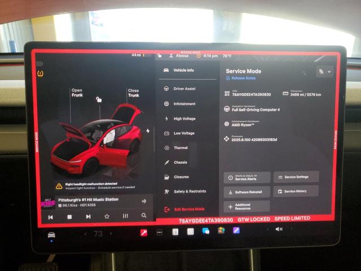
Task: Open media source selector icon
Action: 144,201
